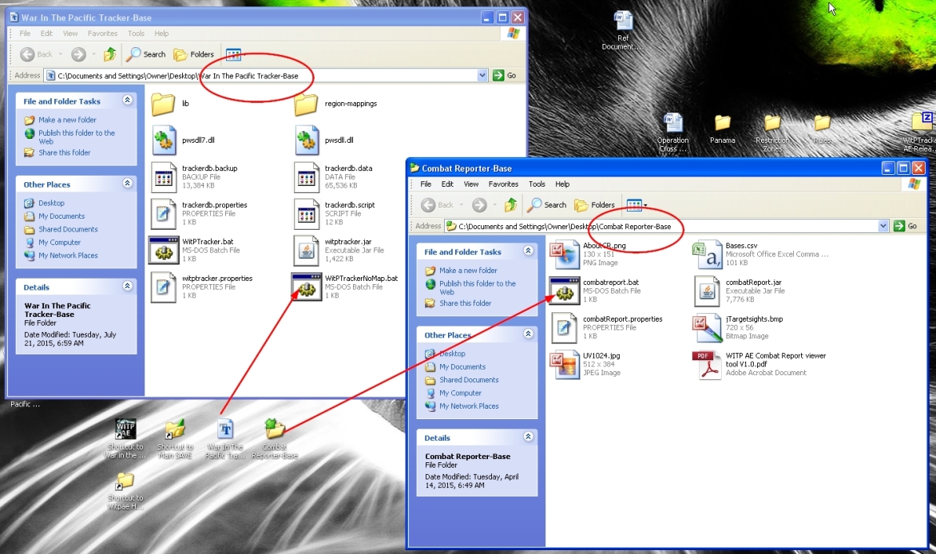Select the jTargetsights.bmp image file
The height and width of the screenshot is (554, 936).
(x=739, y=327)
